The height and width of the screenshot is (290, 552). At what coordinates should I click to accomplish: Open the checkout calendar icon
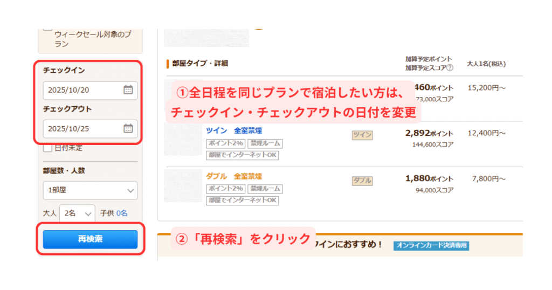tap(128, 128)
